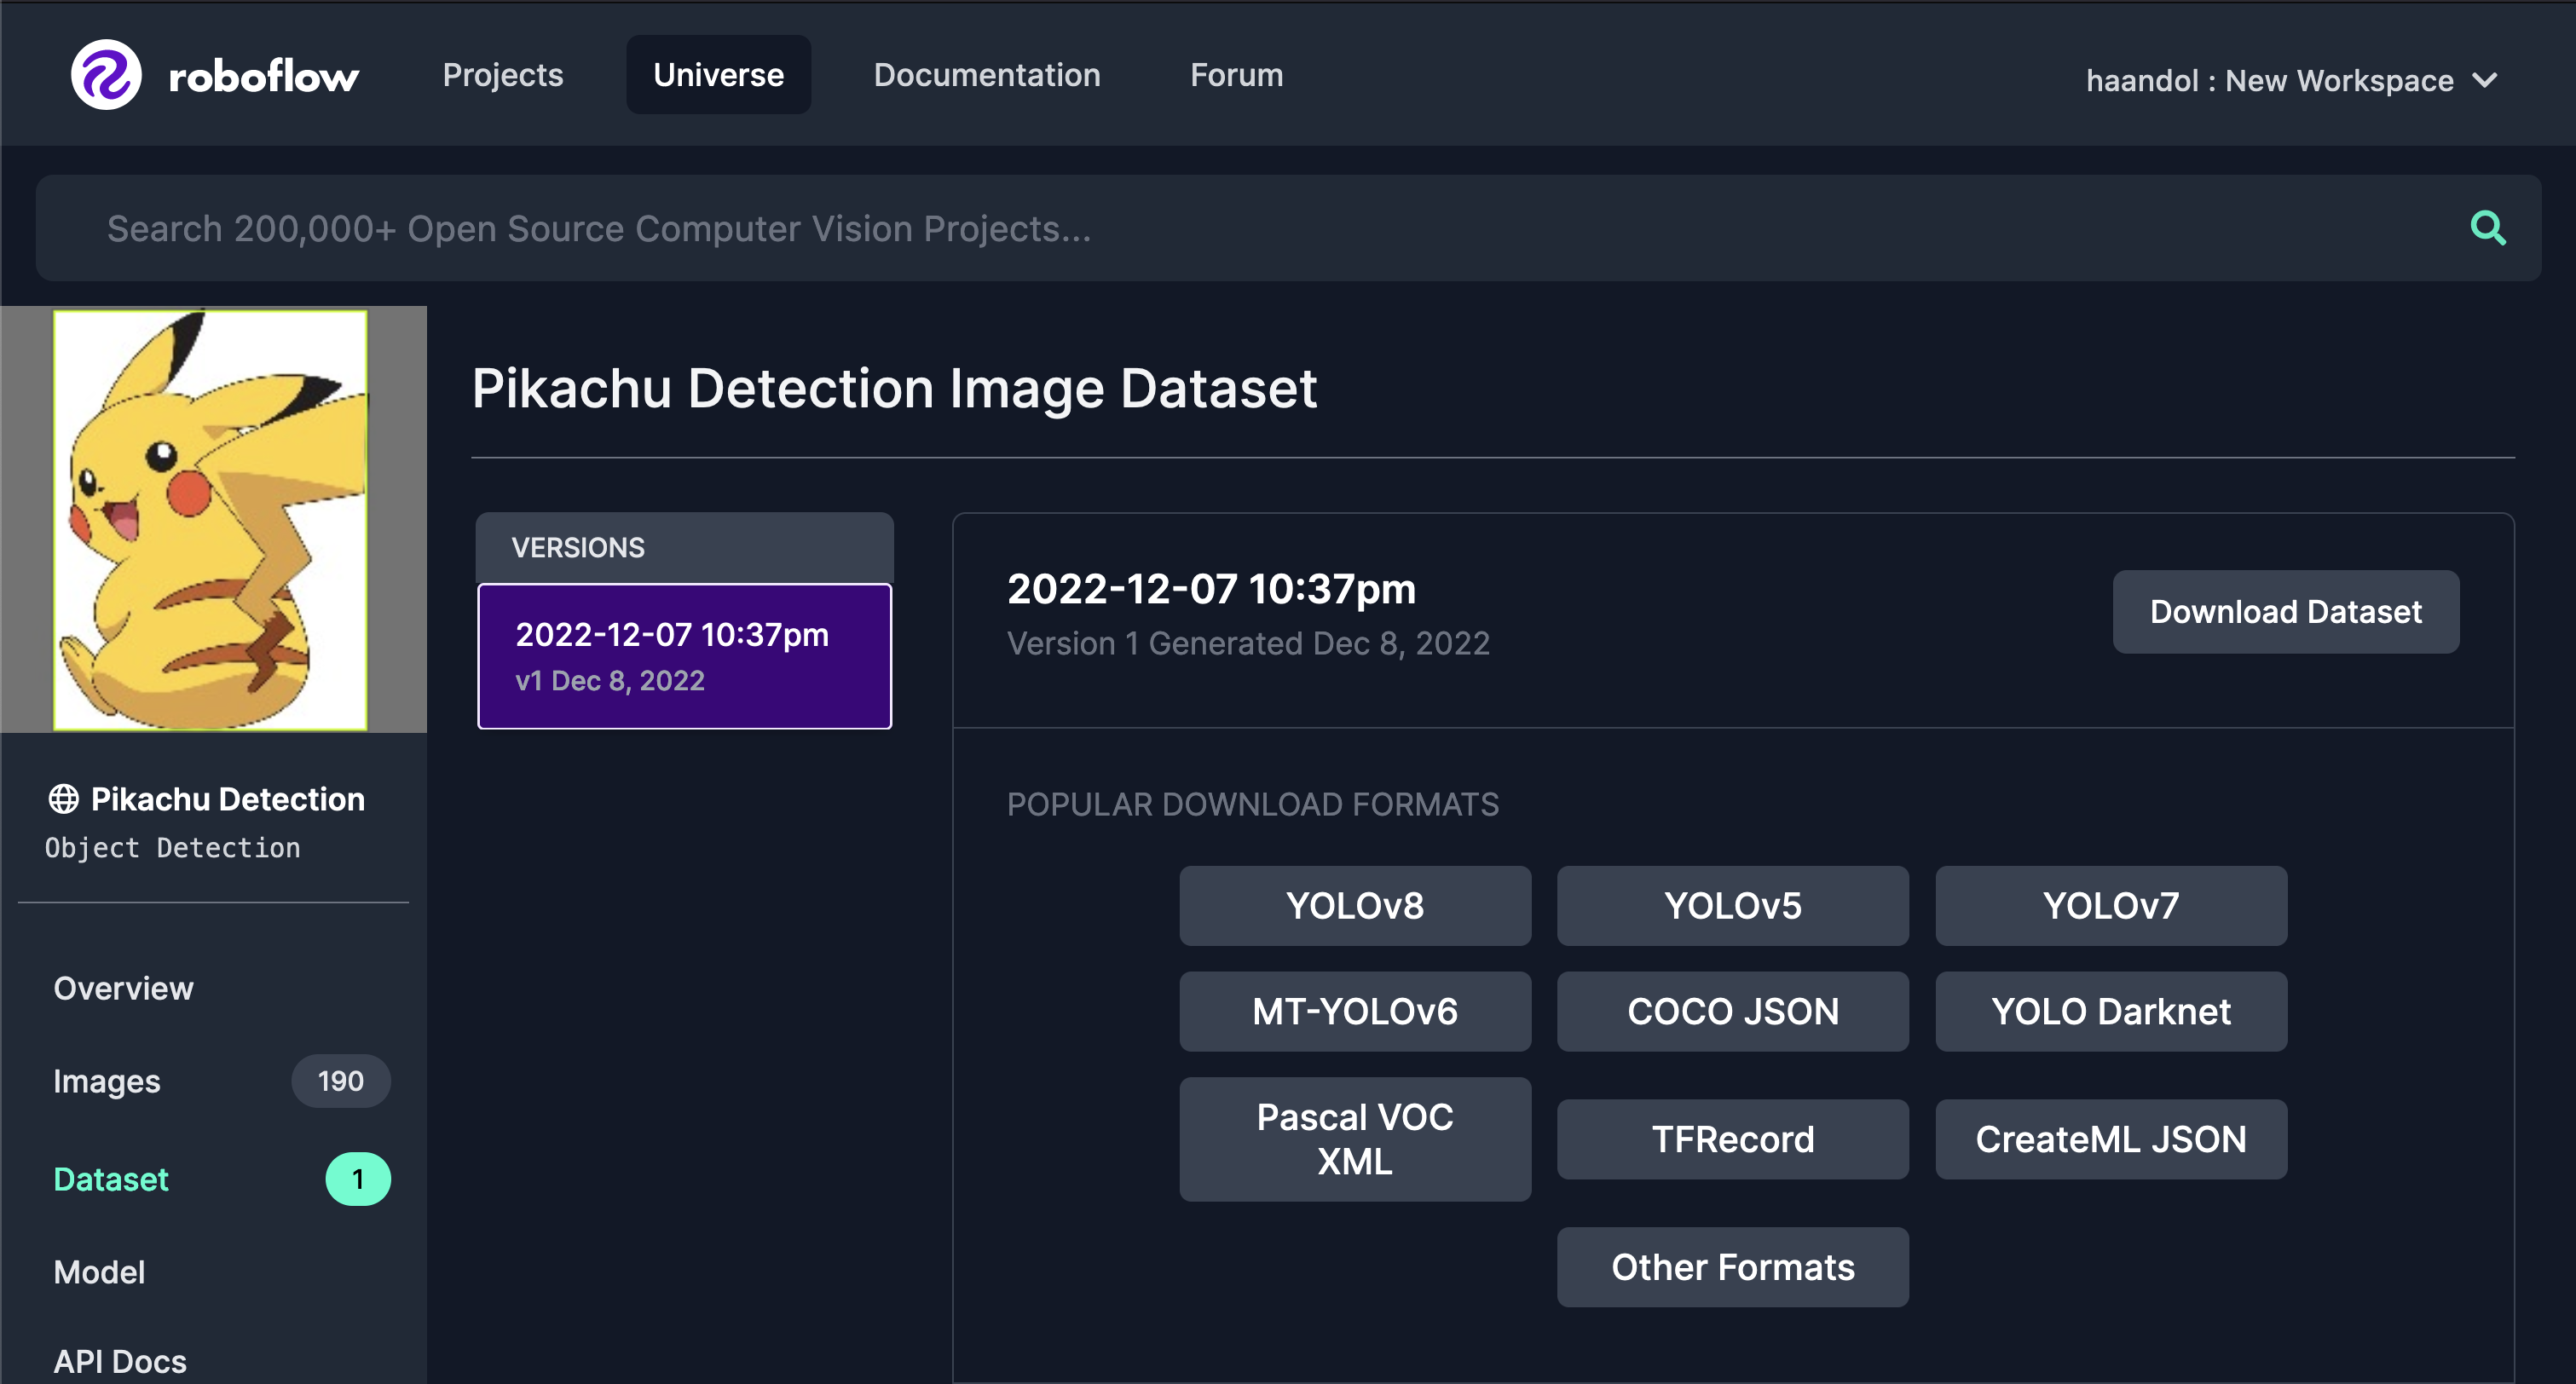2576x1384 pixels.
Task: Focus the Universe project search field
Action: click(x=1288, y=228)
